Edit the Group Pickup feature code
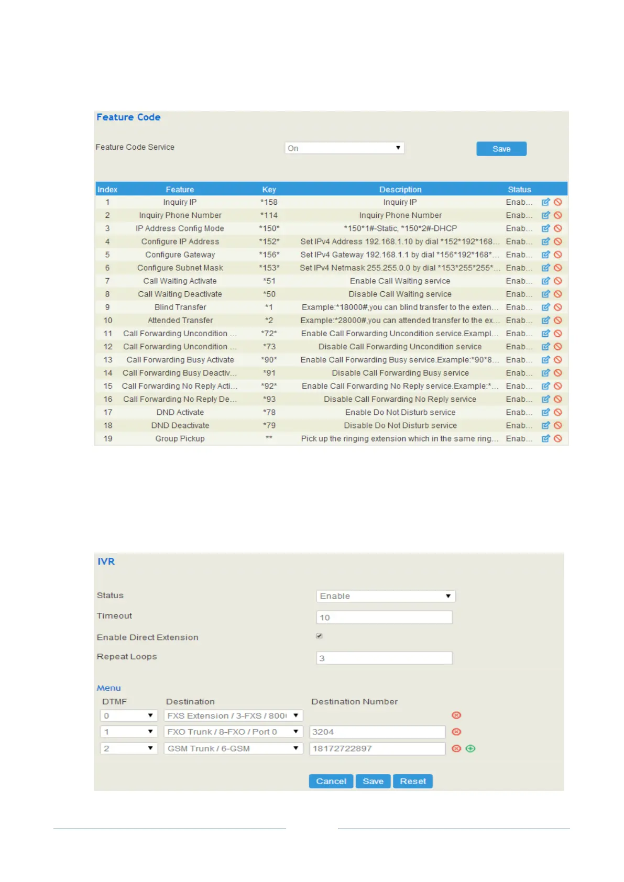The image size is (624, 882). (545, 438)
